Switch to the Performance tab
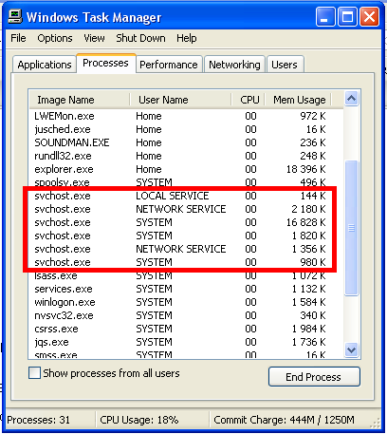The image size is (387, 434). coord(169,65)
